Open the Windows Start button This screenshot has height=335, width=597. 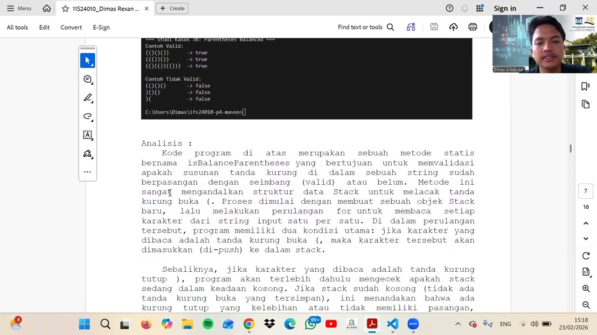pos(84,324)
